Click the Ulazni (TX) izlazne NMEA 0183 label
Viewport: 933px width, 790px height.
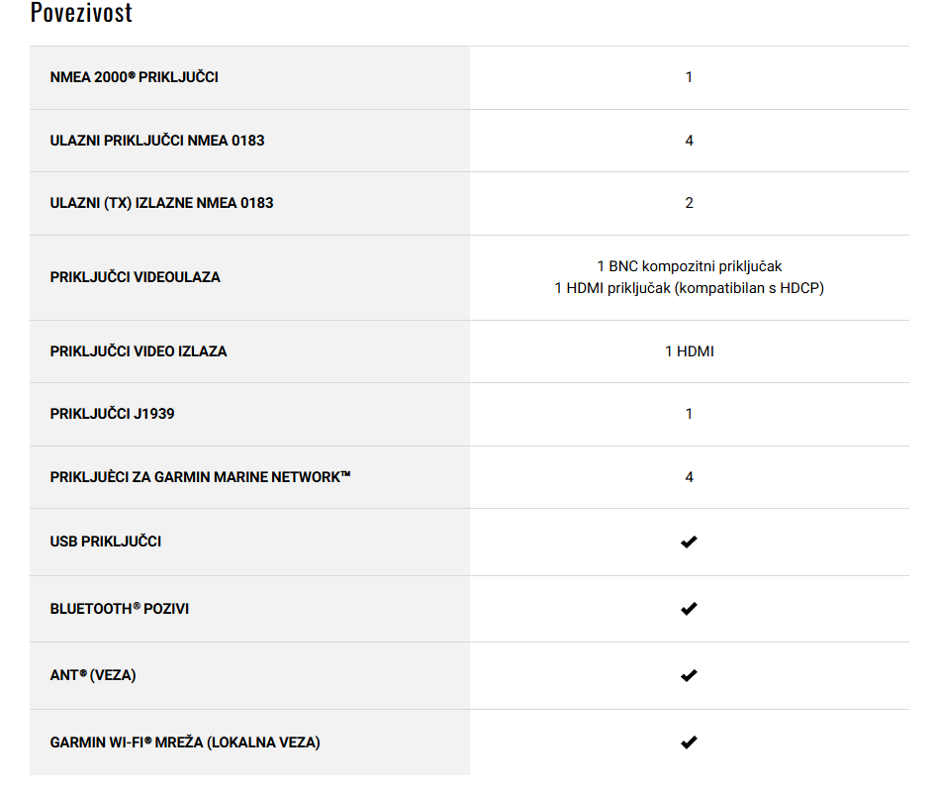(x=162, y=203)
